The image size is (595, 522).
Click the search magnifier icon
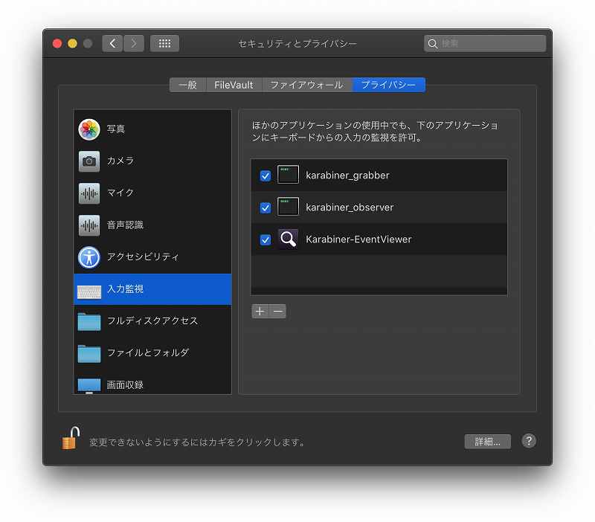point(433,44)
